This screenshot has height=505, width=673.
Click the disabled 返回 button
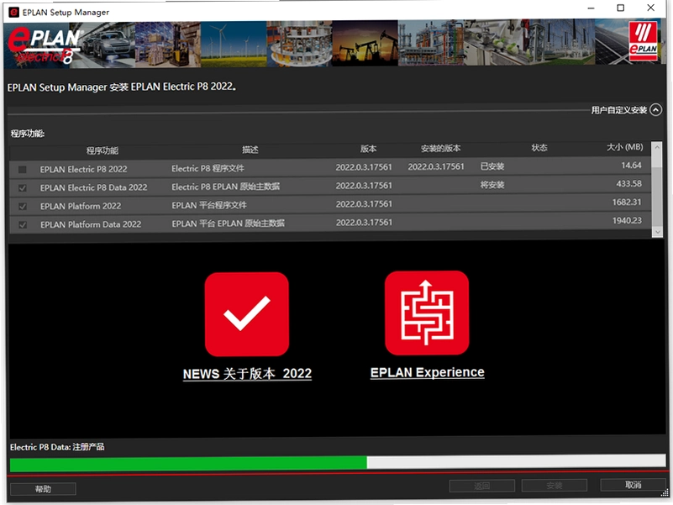tap(482, 486)
